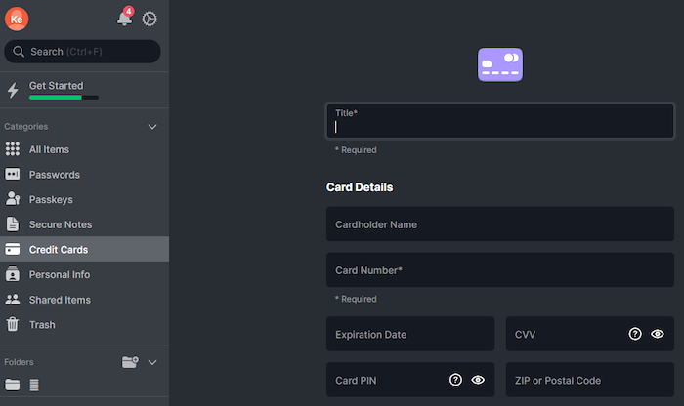Image resolution: width=684 pixels, height=406 pixels.
Task: Switch to folder view icon
Action: (12, 385)
